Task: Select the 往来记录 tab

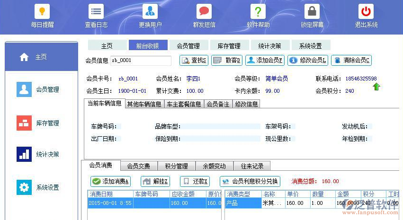Action: click(x=252, y=166)
